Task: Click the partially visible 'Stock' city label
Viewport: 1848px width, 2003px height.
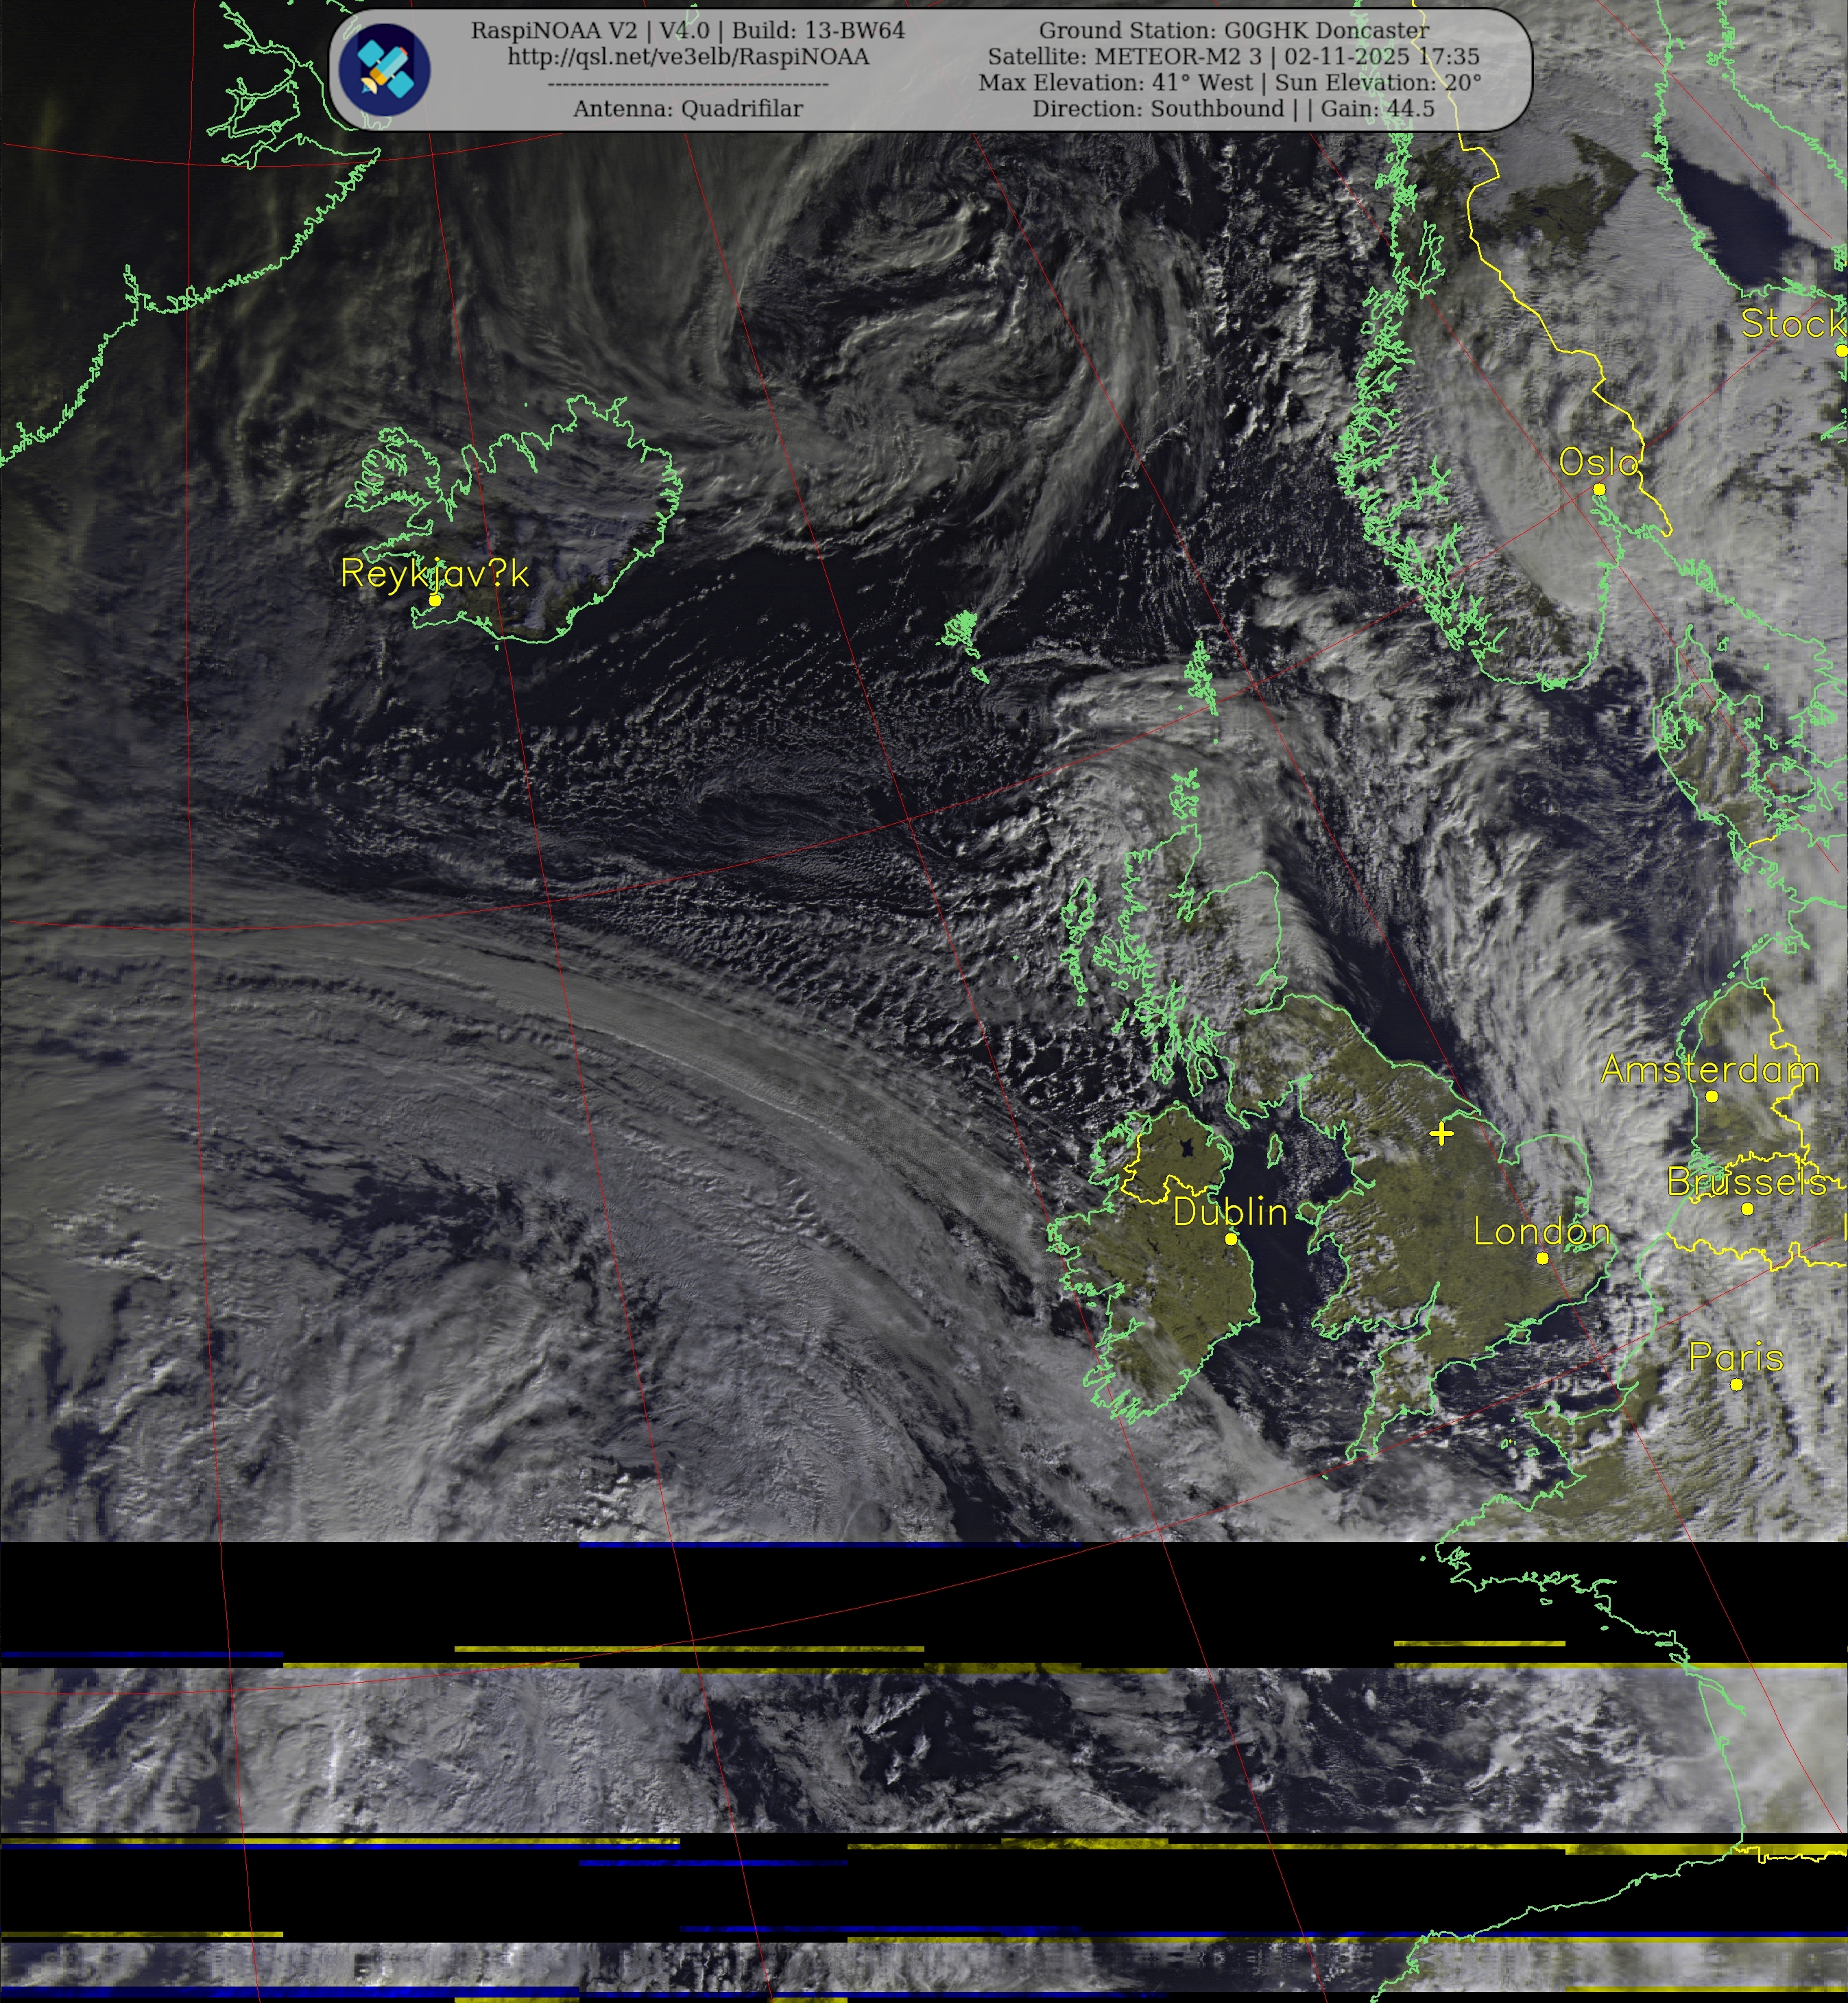Action: click(1790, 324)
